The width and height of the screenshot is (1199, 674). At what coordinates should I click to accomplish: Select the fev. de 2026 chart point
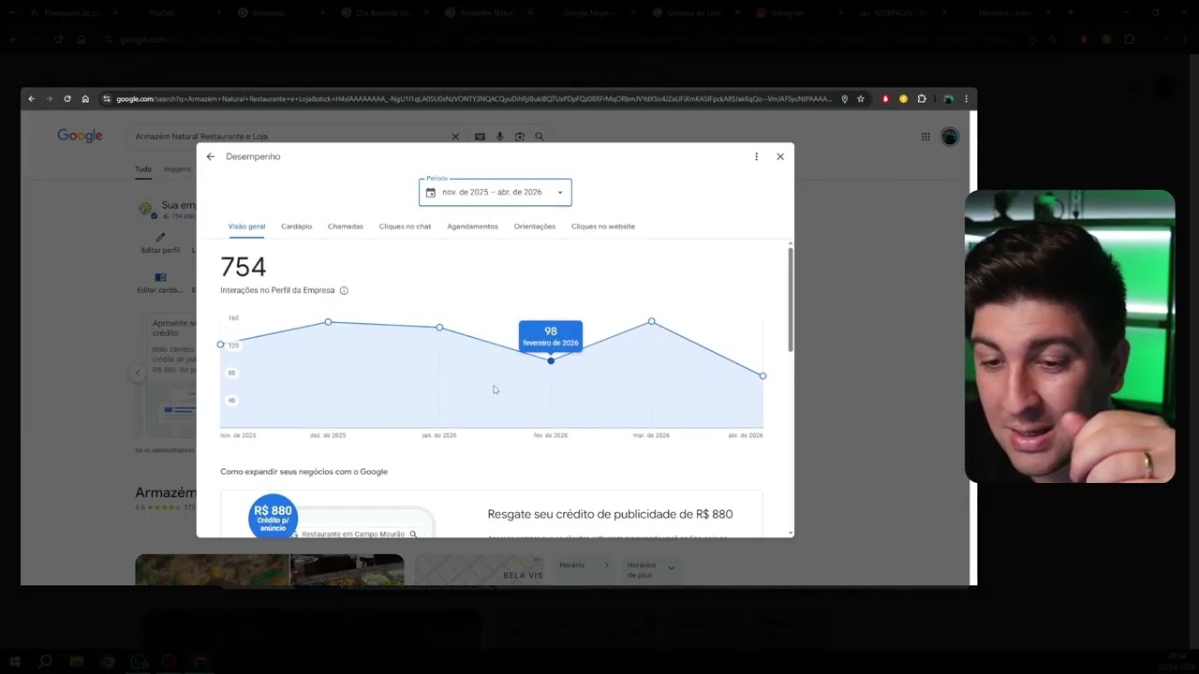551,360
